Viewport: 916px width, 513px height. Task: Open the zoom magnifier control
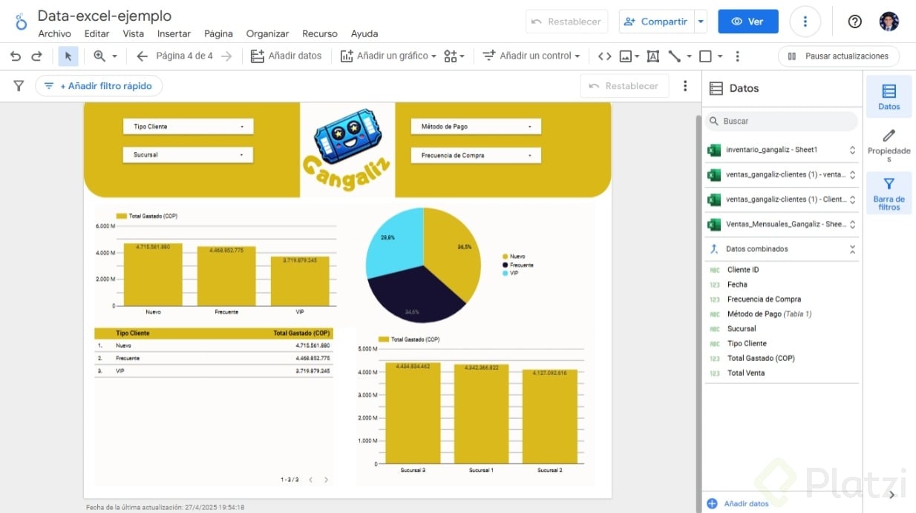click(105, 56)
